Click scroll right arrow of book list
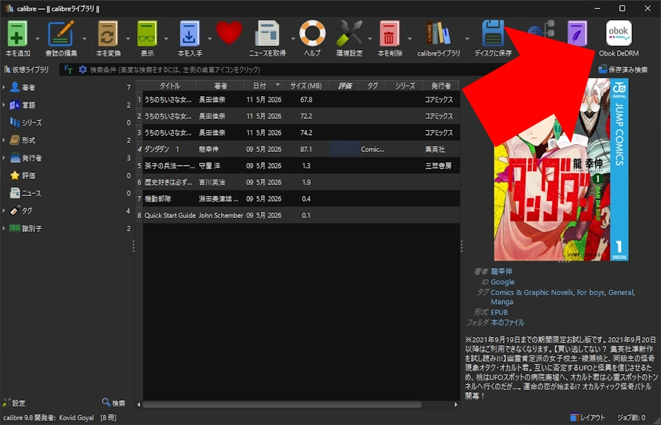Viewport: 661px width, 425px height. click(456, 404)
